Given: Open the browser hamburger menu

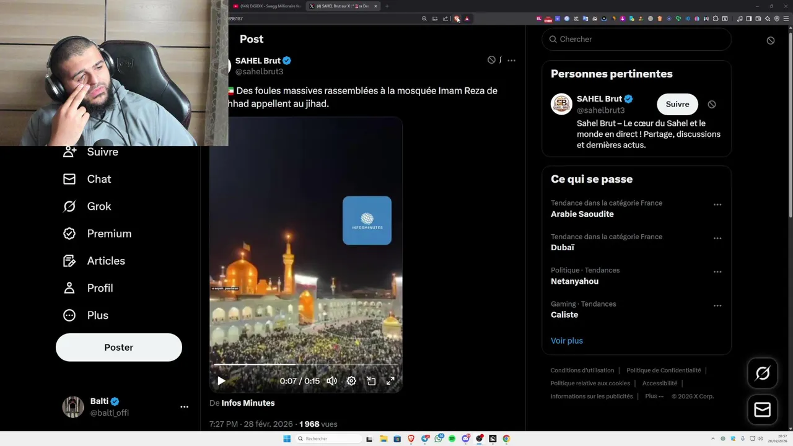Looking at the screenshot, I should pos(787,19).
